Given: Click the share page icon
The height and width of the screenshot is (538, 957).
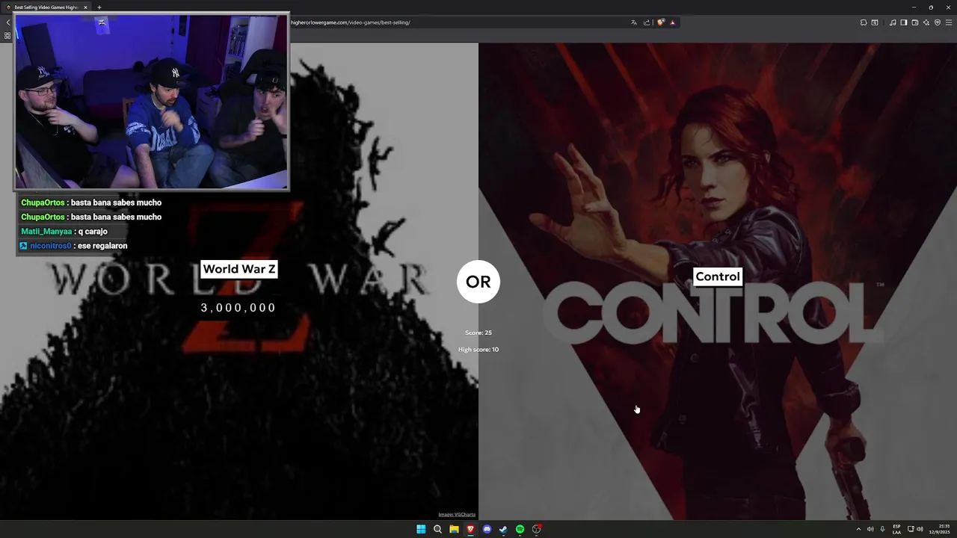Looking at the screenshot, I should (647, 22).
